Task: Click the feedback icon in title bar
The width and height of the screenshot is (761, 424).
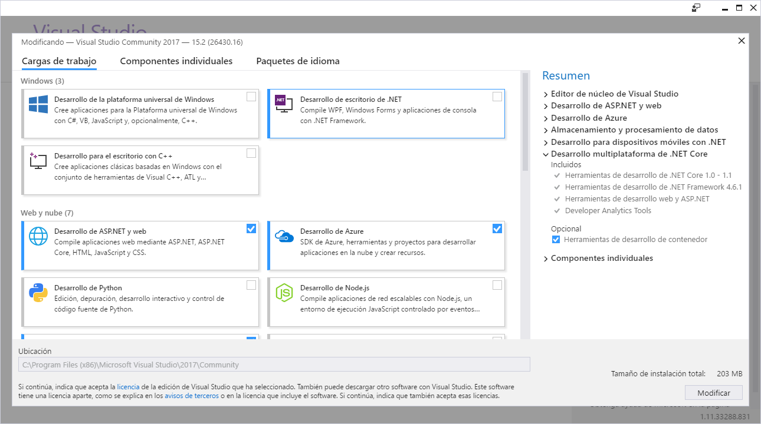Action: click(x=696, y=8)
